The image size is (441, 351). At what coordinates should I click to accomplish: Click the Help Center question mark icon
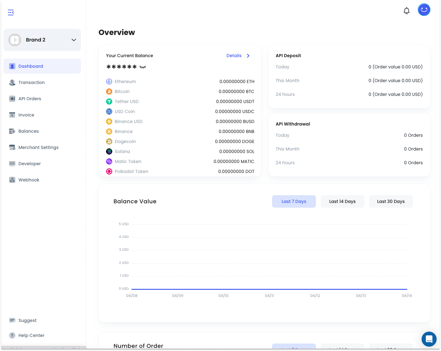coord(12,335)
